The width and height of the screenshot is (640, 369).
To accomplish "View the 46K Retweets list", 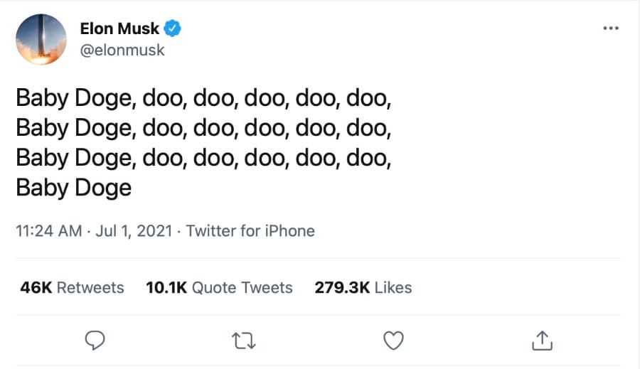I will click(x=72, y=287).
